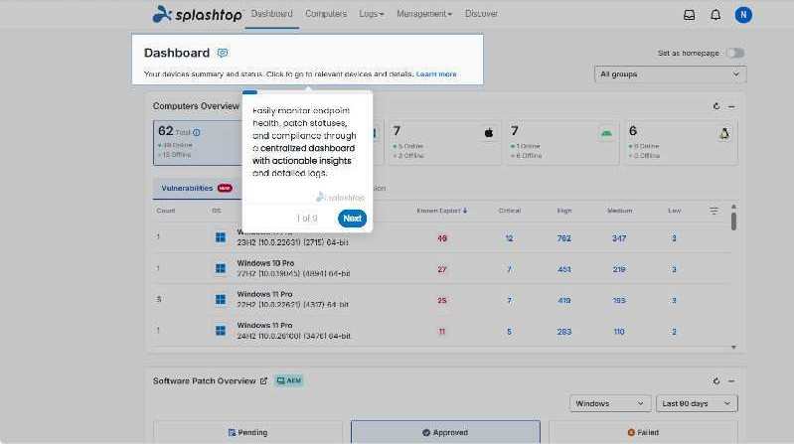Refresh the Computers Overview panel
The height and width of the screenshot is (444, 794).
(x=716, y=106)
